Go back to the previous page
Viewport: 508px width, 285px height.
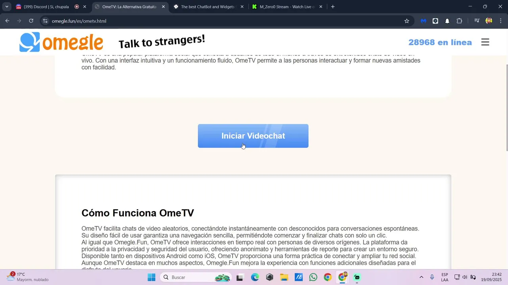click(7, 21)
